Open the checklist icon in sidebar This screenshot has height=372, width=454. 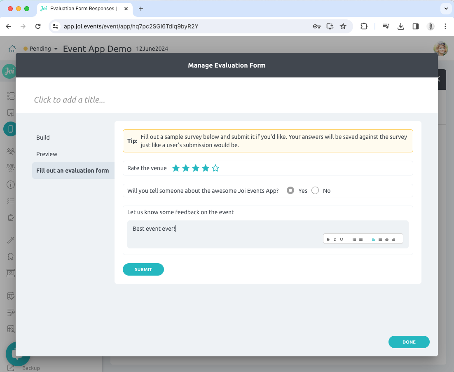11,201
